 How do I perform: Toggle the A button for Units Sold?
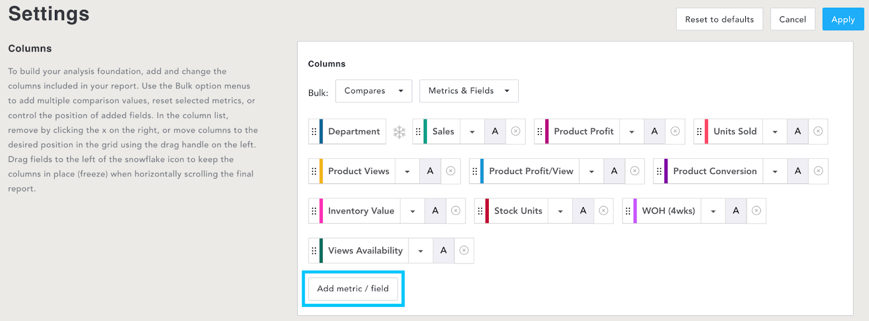pyautogui.click(x=797, y=131)
